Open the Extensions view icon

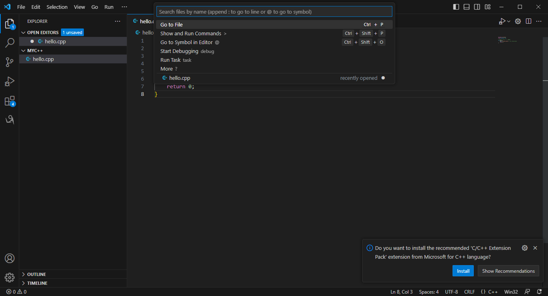(x=10, y=101)
